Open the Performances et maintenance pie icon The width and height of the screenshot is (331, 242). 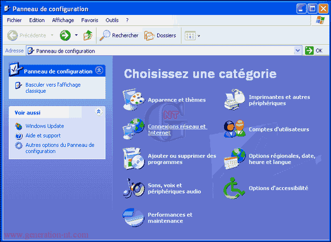[134, 218]
